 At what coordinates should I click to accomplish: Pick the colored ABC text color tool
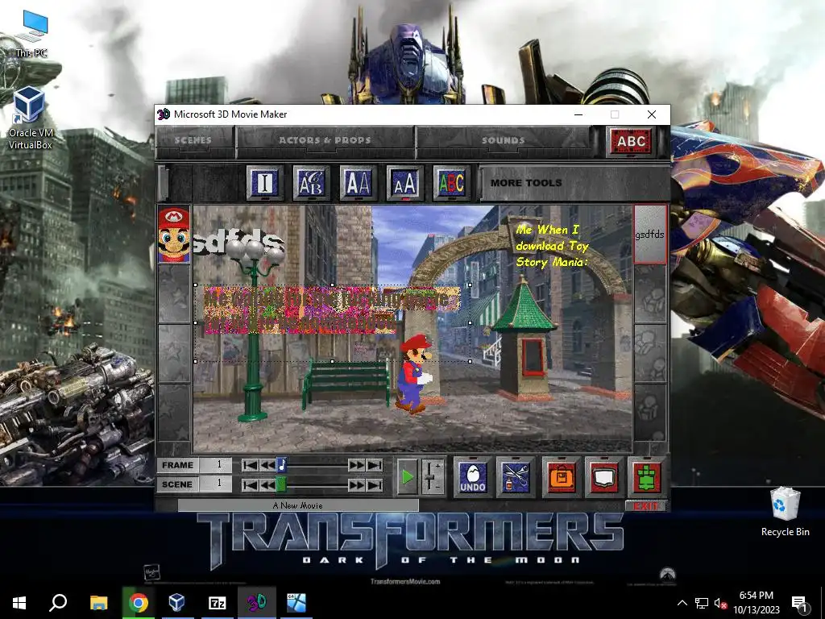pyautogui.click(x=451, y=183)
